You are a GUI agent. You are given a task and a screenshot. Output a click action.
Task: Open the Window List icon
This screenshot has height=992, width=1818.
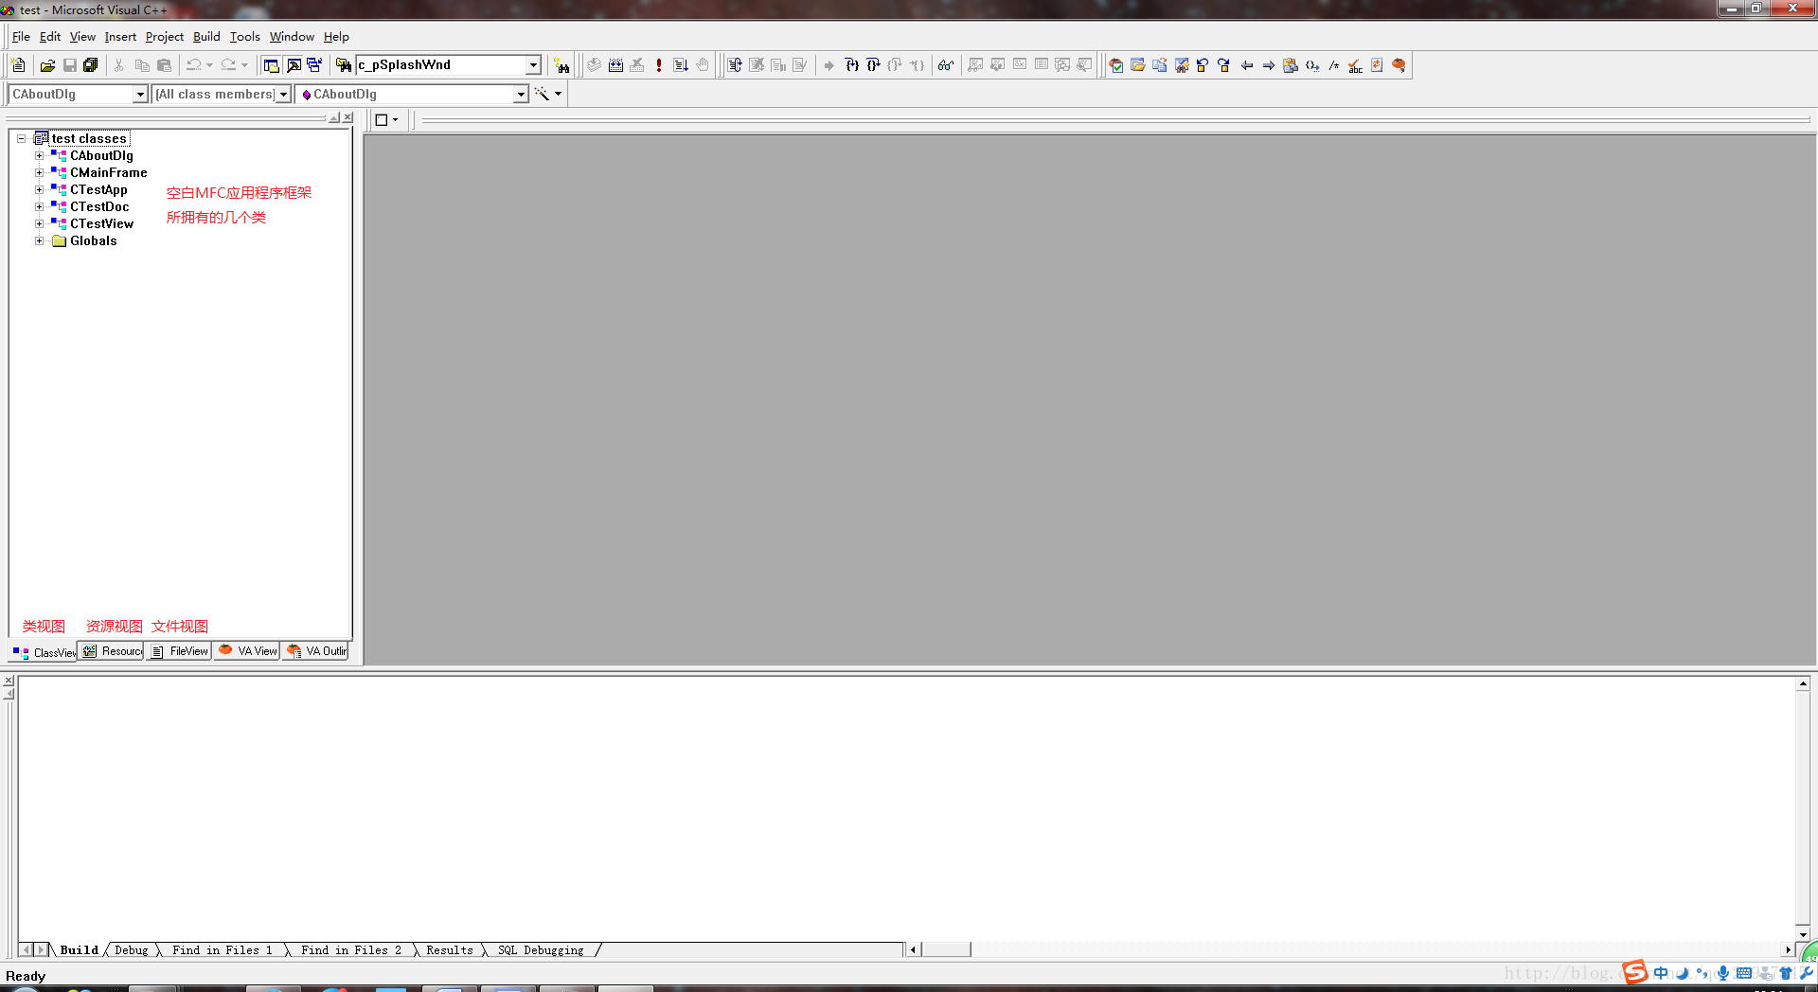(314, 65)
